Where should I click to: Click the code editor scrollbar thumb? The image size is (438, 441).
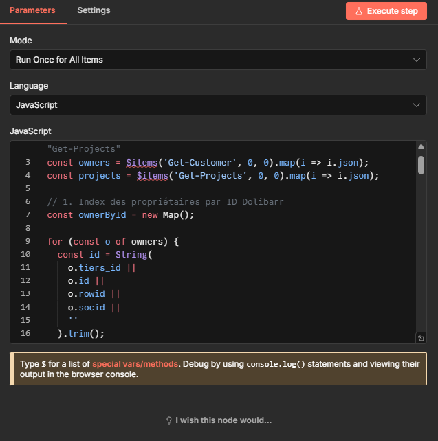coord(421,166)
